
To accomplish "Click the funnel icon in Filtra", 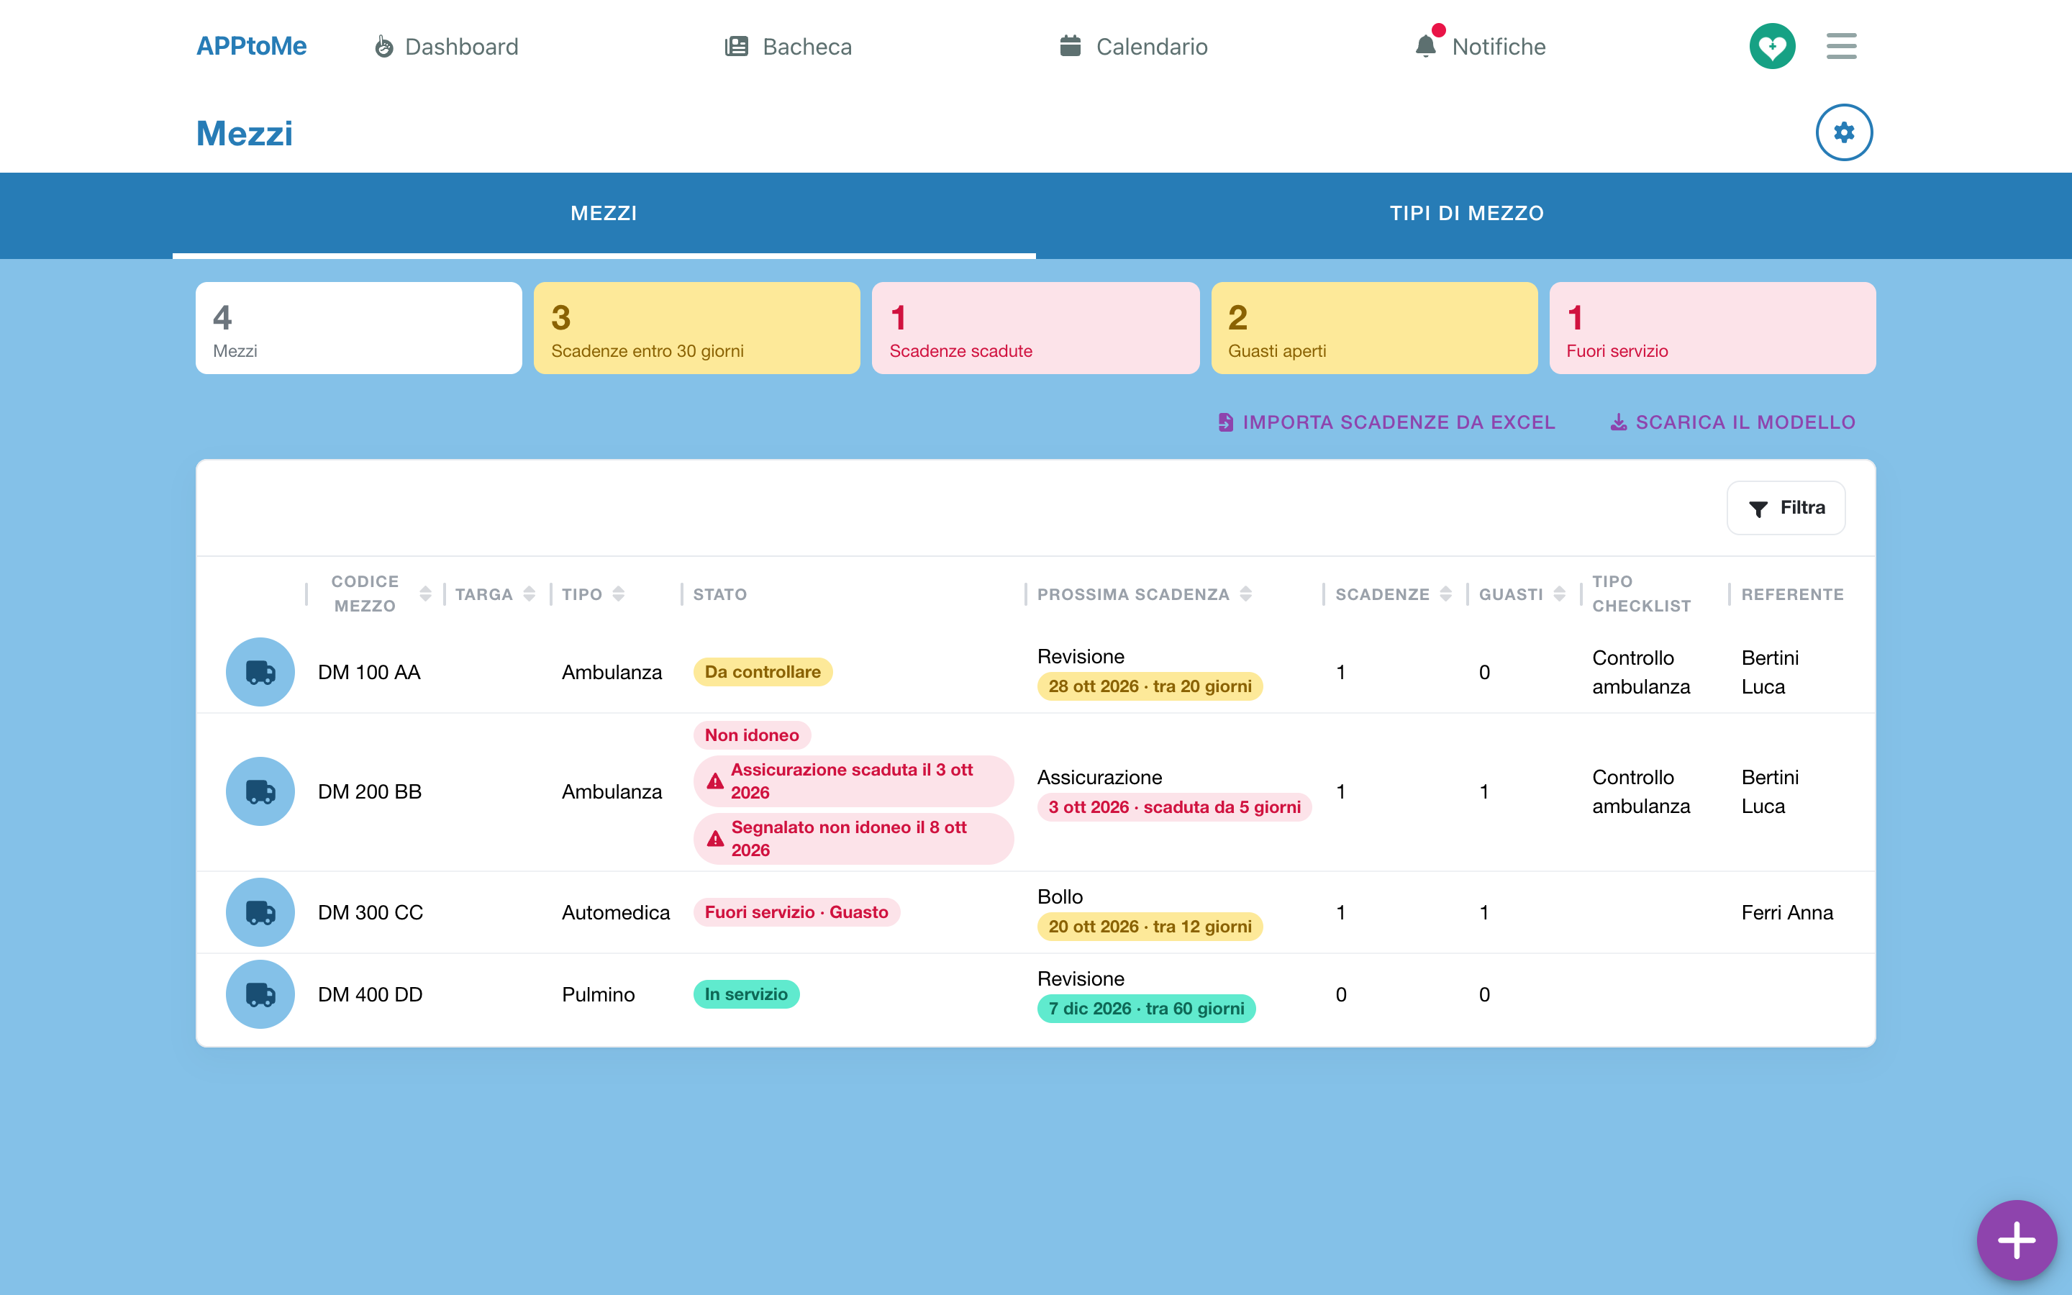I will point(1758,509).
